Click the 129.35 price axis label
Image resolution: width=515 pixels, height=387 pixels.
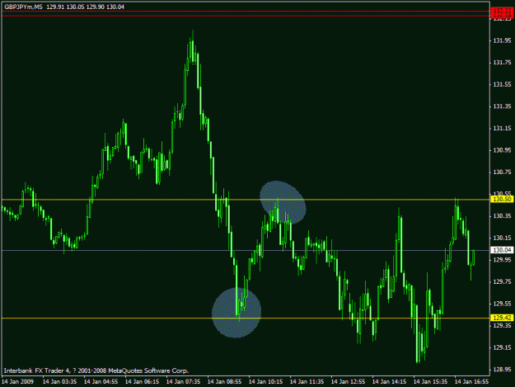coord(502,325)
